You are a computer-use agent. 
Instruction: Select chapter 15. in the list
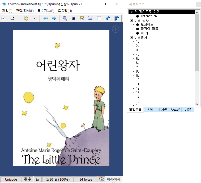click(138, 101)
